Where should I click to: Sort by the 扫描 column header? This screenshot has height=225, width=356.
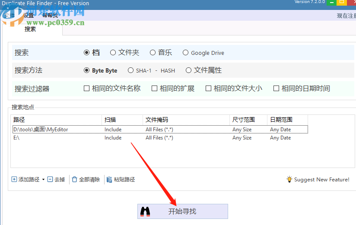tap(122, 120)
